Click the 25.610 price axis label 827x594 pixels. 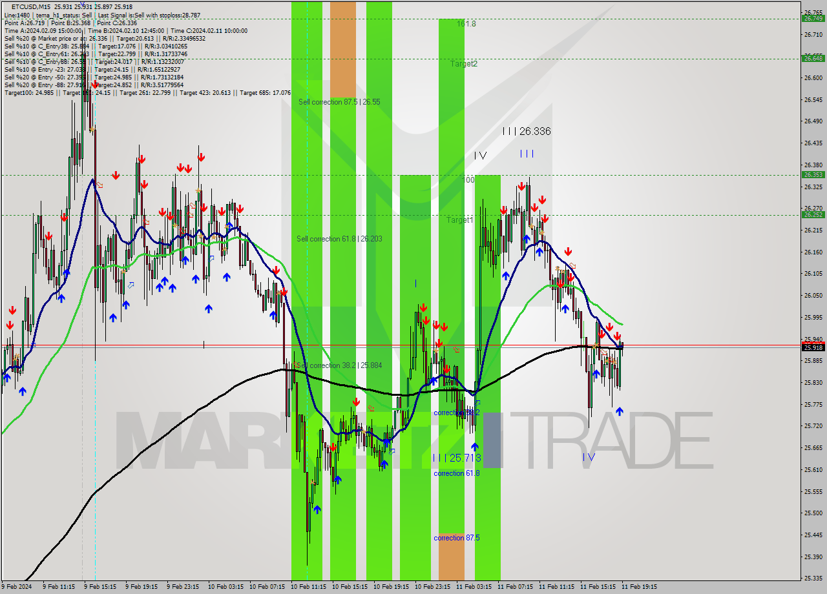click(x=813, y=469)
